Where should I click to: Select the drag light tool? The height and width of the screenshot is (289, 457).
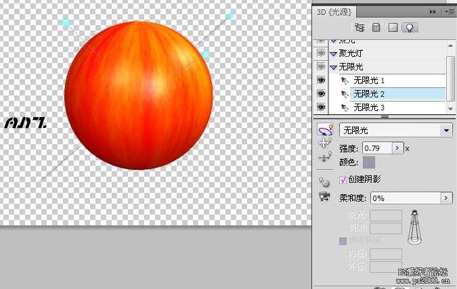(x=325, y=143)
